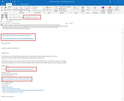Screen dimensions: 124x101
Task: Click the vbv@visa.com.ar sender address
Action: tap(31, 17)
